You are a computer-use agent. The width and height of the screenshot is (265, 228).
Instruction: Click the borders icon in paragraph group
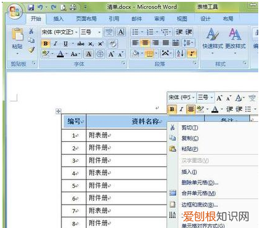pos(149,54)
